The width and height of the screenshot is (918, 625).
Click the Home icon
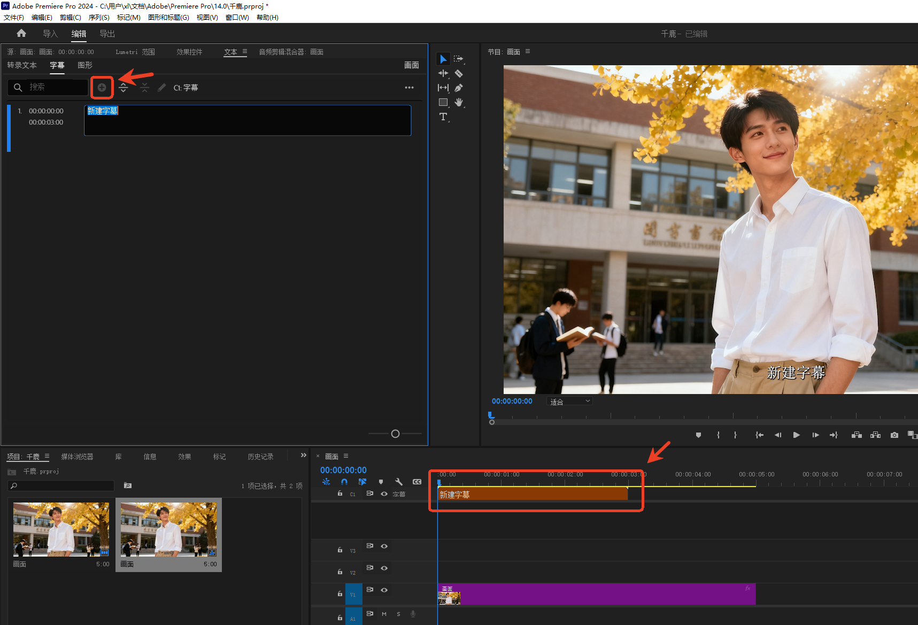21,33
